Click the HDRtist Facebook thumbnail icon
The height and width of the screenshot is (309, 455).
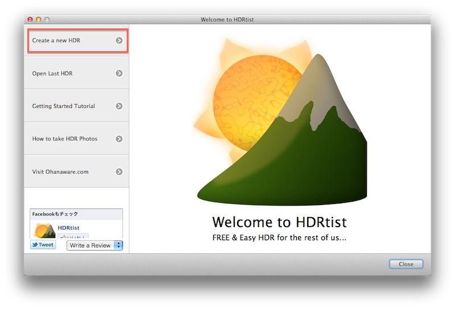point(44,231)
